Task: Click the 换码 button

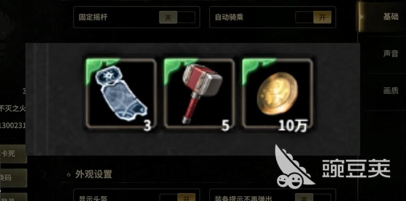Action: [13, 178]
